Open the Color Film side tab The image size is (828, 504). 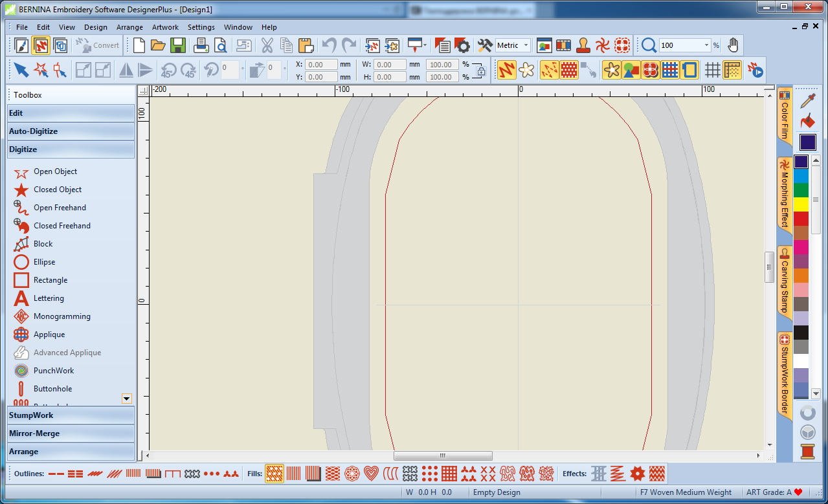[784, 116]
